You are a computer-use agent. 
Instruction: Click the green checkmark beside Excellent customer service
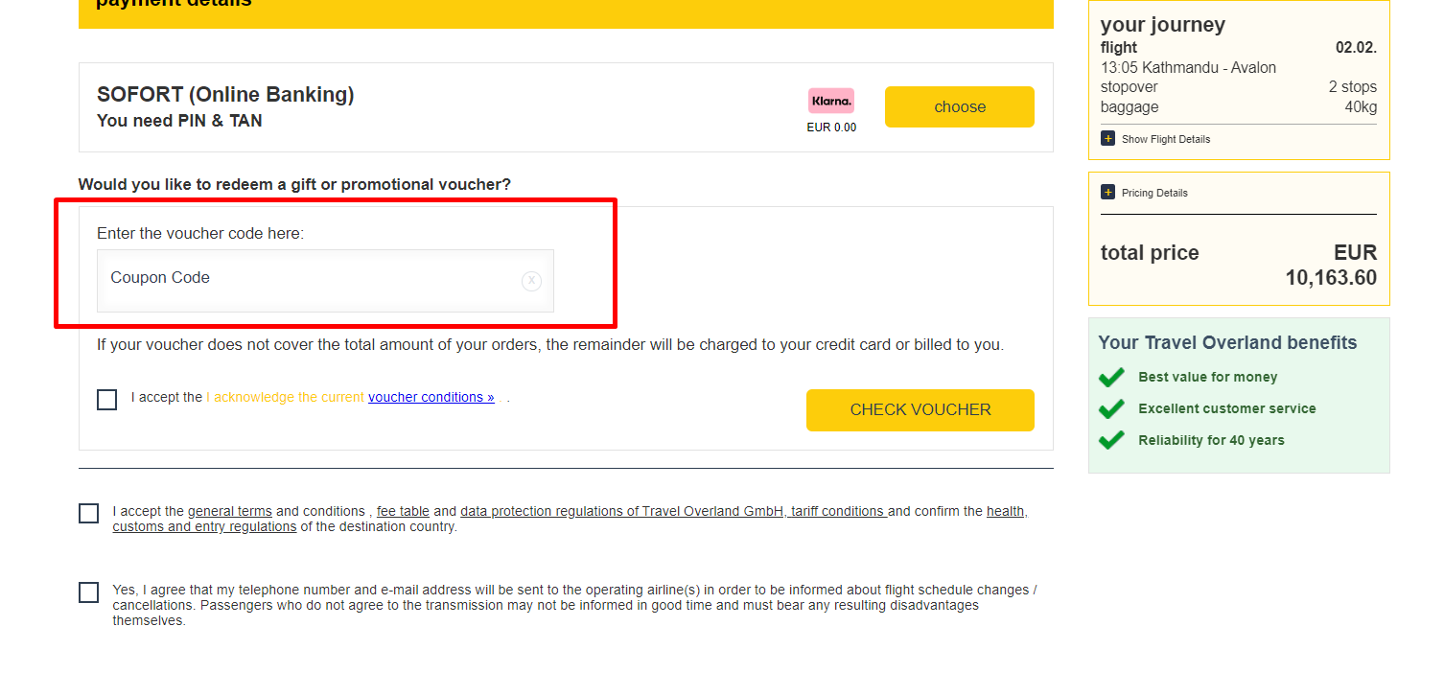(1111, 409)
